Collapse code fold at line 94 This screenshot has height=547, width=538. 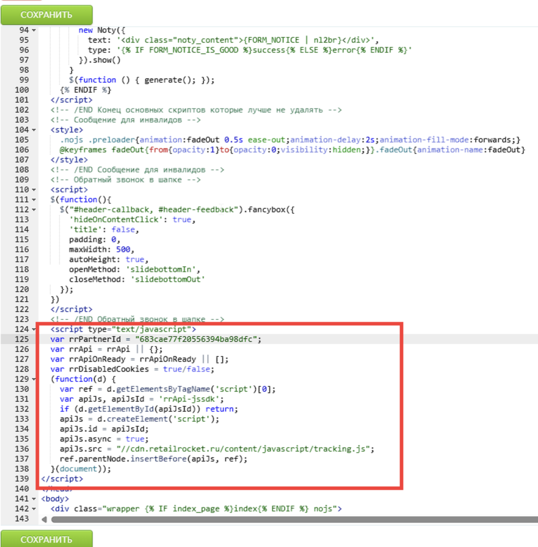tap(34, 30)
